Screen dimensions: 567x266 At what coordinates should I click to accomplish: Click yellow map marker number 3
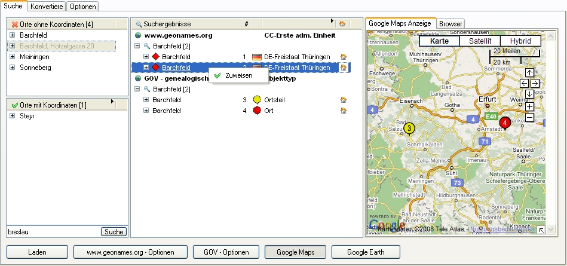coord(409,127)
